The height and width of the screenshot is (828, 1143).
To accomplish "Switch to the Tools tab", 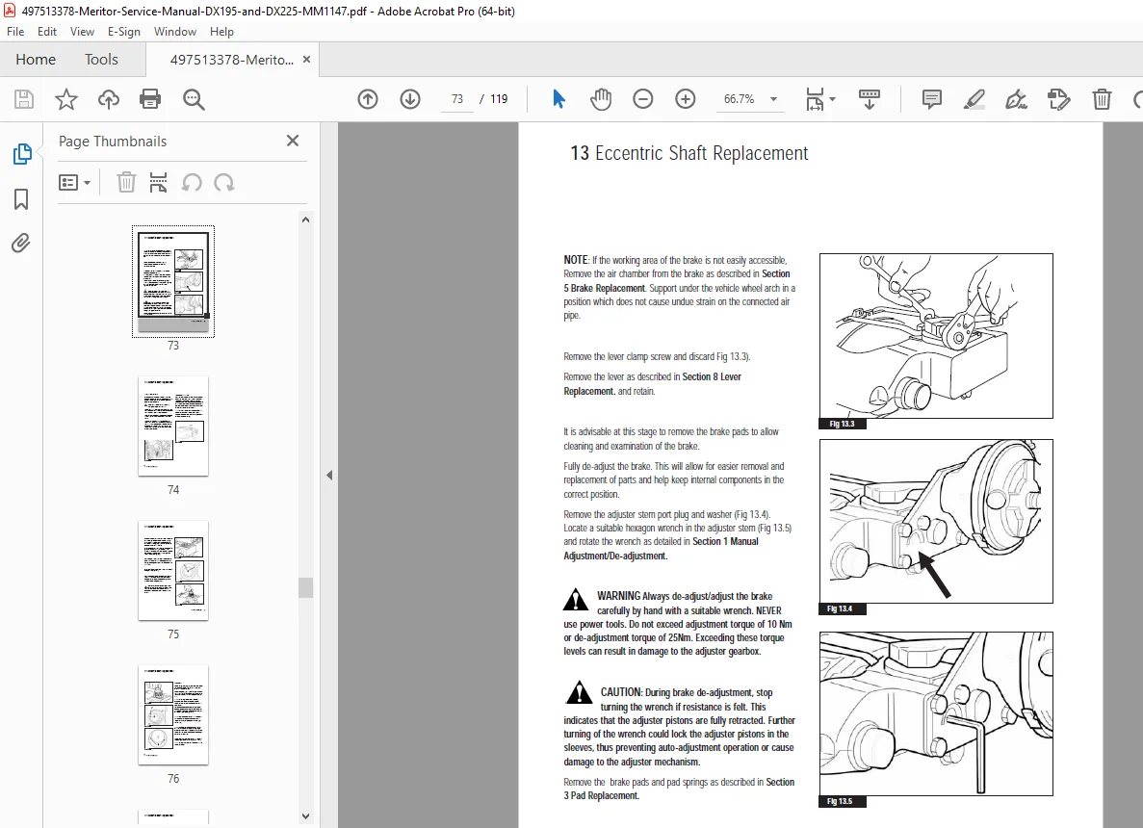I will 101,59.
